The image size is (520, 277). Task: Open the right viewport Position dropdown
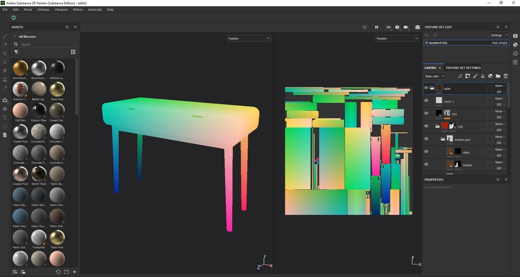pos(397,39)
